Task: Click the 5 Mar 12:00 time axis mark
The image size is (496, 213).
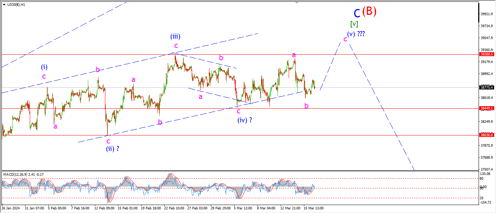Action: [243, 208]
